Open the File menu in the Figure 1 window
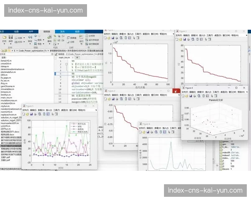251x201 pixels. point(108,34)
